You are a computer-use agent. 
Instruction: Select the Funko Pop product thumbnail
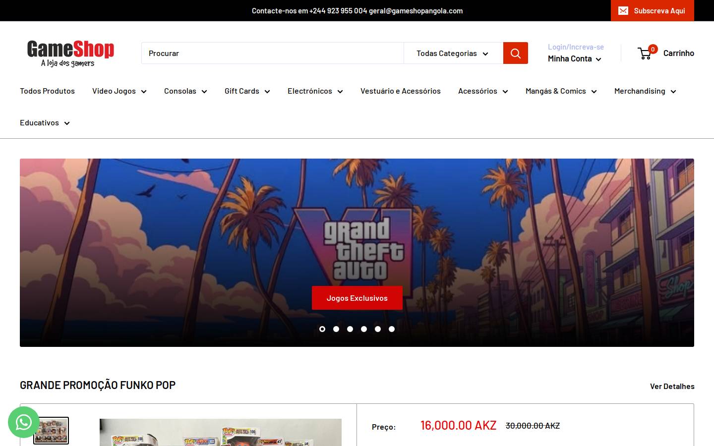click(x=51, y=431)
